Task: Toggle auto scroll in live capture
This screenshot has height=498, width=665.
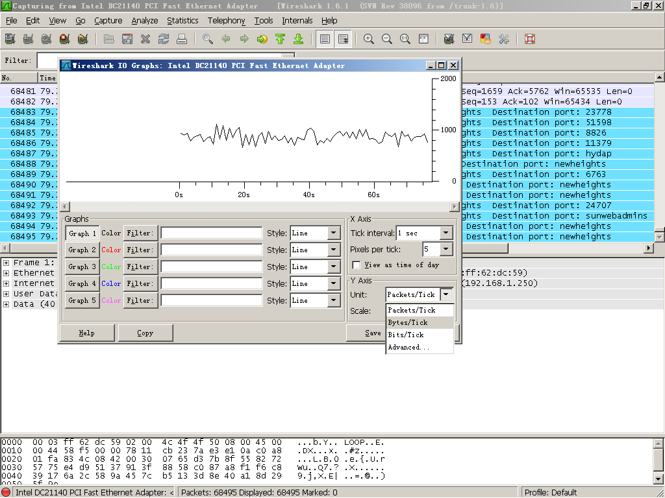Action: [x=343, y=39]
